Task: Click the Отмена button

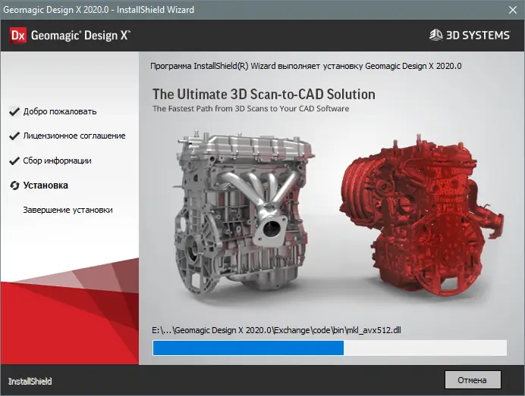Action: tap(473, 379)
